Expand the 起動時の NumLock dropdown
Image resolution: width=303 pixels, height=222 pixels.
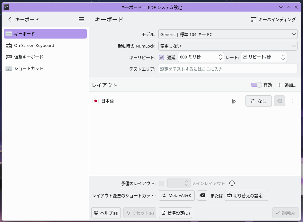(228, 46)
